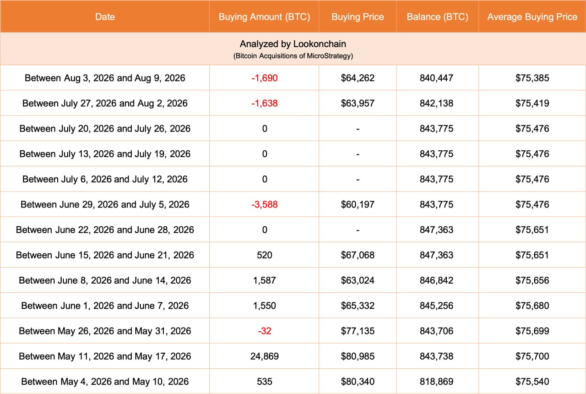Screen dimensions: 586x394
Task: Click the "Average Buying Price" column header
Action: point(532,17)
